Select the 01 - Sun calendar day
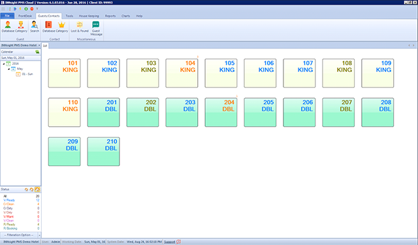Viewport: 418px width, 245px height. pyautogui.click(x=27, y=74)
